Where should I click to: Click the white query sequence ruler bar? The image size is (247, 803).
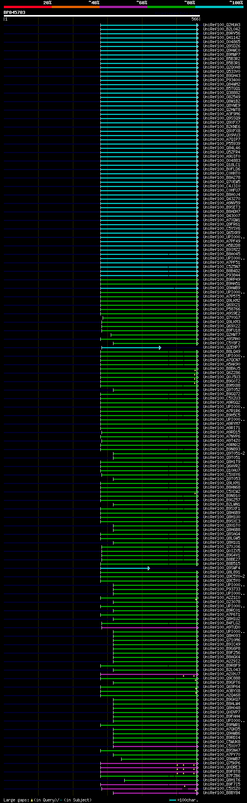click(x=102, y=16)
